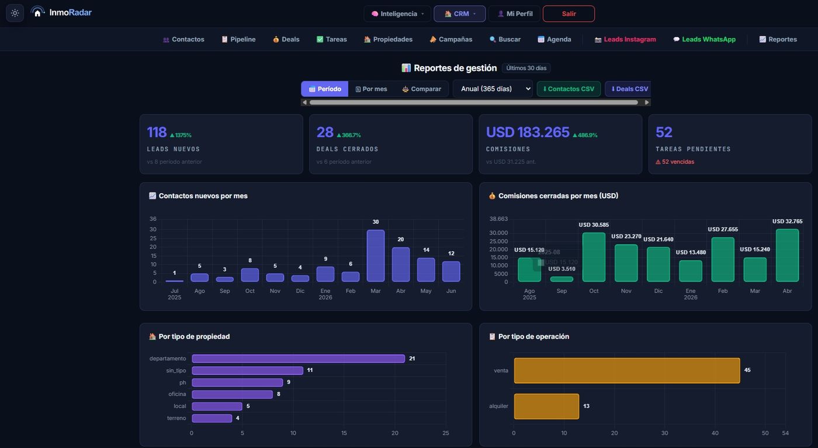
Task: Click the alquiler bar in operation chart
Action: click(546, 406)
